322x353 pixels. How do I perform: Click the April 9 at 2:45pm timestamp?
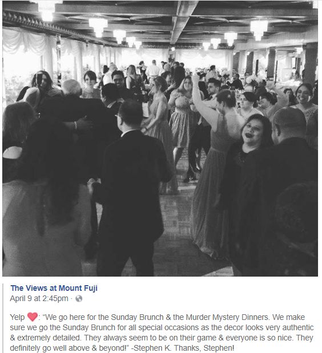click(x=39, y=298)
